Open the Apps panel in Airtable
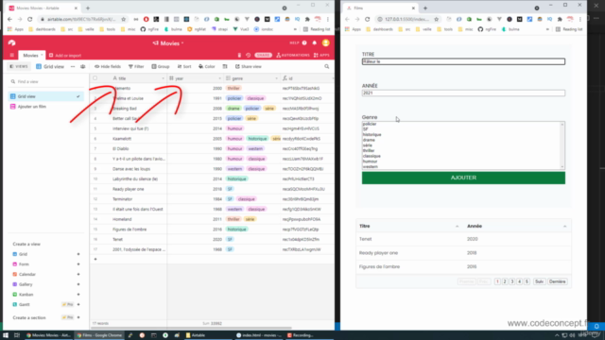This screenshot has height=340, width=605. pos(321,55)
